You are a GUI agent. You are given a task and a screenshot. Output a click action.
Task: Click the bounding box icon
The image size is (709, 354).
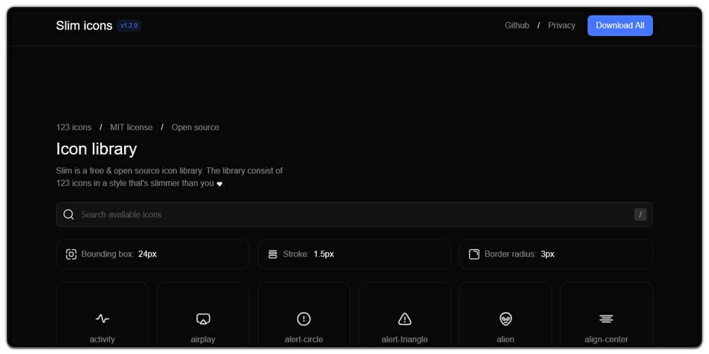71,254
